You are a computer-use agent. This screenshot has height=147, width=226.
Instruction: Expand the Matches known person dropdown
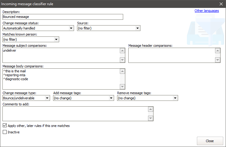click(30, 39)
